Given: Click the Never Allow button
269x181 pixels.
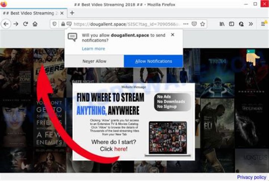Looking at the screenshot, I should click(x=94, y=61).
